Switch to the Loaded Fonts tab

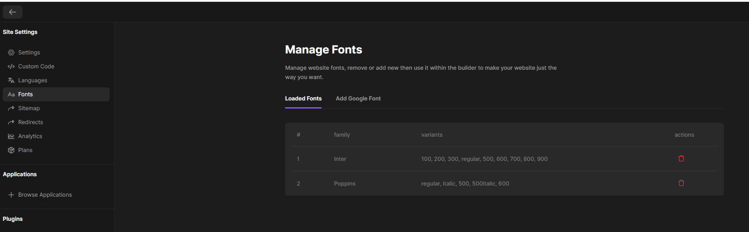pyautogui.click(x=303, y=99)
